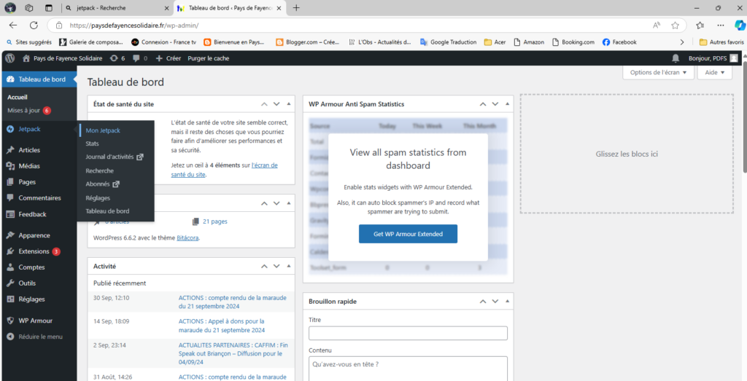The height and width of the screenshot is (381, 747).
Task: Expand the Options de l'écran dropdown
Action: [657, 73]
